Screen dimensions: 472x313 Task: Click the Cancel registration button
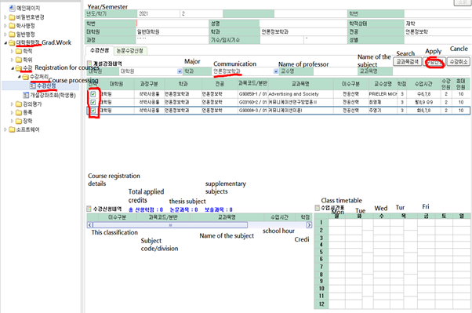[x=459, y=62]
